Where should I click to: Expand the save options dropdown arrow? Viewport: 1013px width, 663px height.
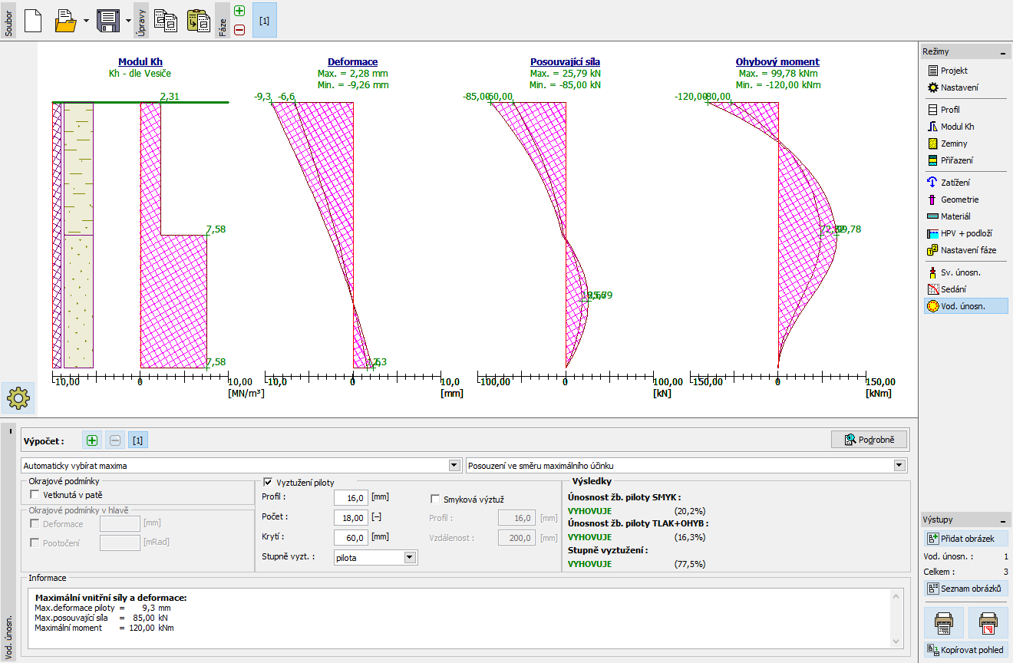(127, 20)
